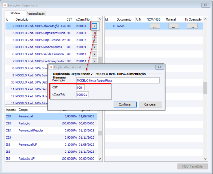Click the CBS row dated 01/11/2025
Screen dimensions: 213x174
tap(51, 137)
